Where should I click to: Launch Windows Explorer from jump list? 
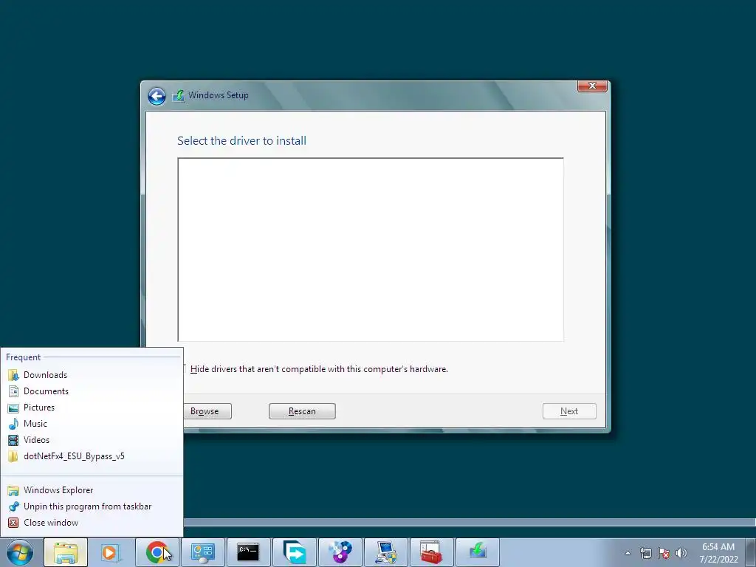[92, 490]
